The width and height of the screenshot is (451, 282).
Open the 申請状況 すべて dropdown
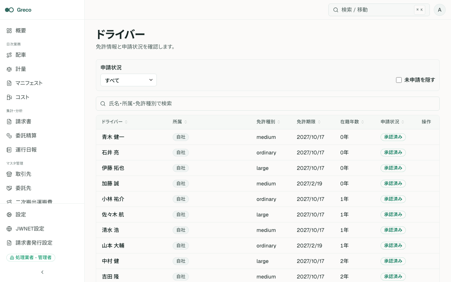pyautogui.click(x=129, y=80)
